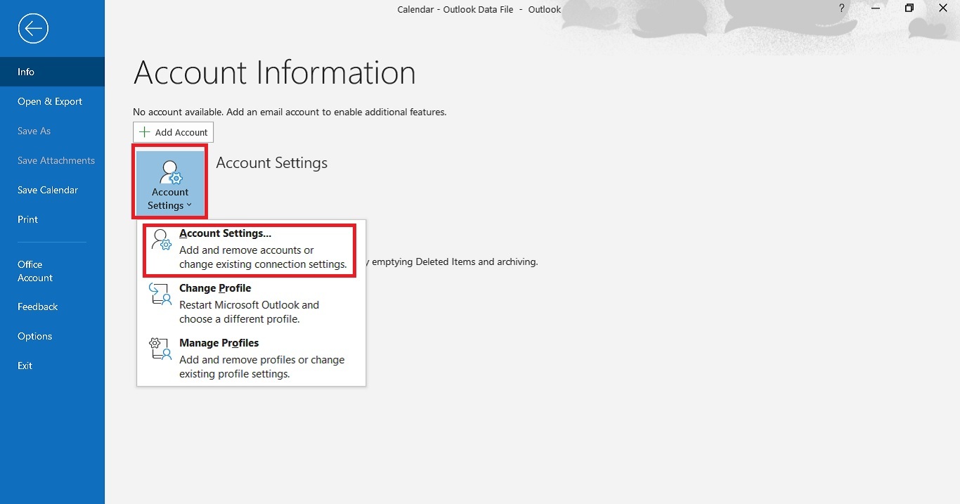Expand the Account Settings dropdown button

click(x=169, y=183)
